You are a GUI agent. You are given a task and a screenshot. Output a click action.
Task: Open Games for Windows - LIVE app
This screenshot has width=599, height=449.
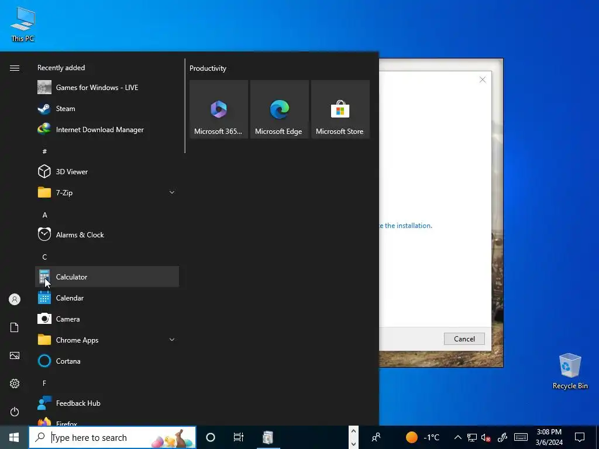(107, 88)
